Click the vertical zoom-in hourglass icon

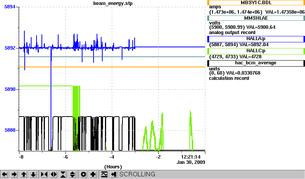pos(63,174)
